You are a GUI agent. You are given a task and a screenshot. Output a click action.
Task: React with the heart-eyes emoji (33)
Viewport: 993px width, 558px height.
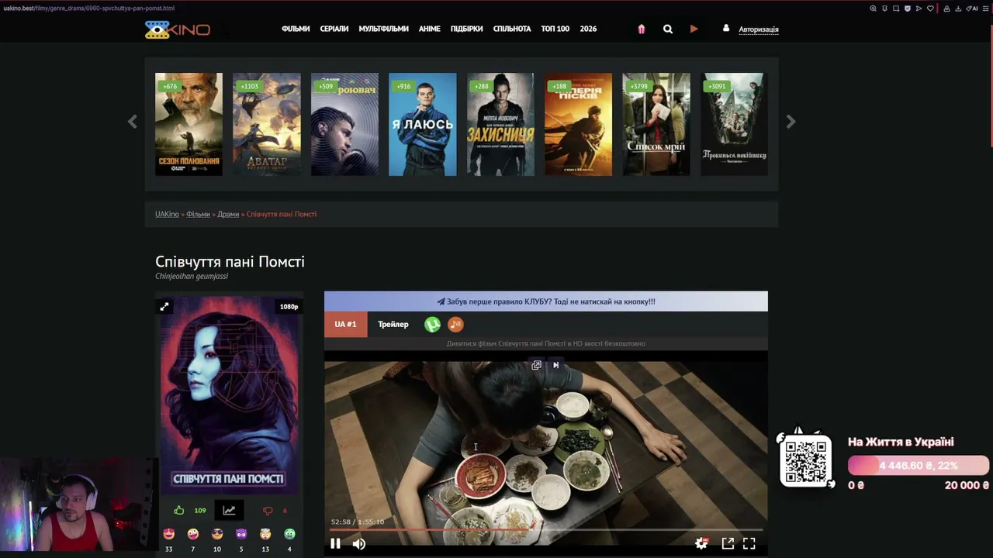[x=169, y=534]
